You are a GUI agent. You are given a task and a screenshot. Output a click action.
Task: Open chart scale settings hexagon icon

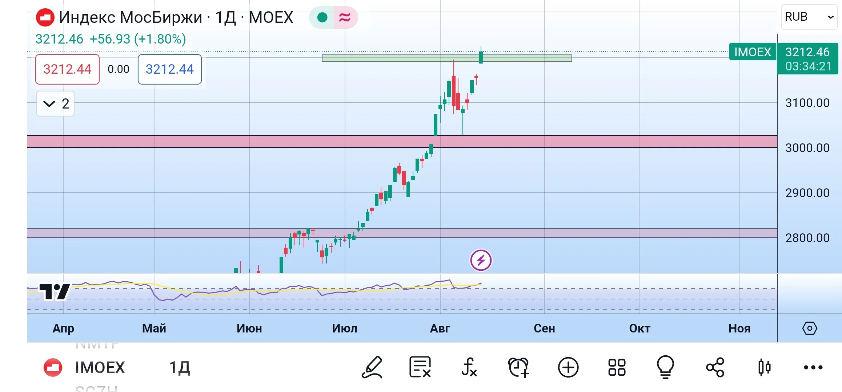coord(810,328)
